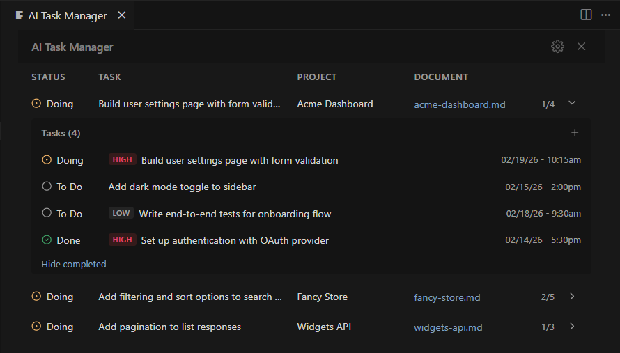This screenshot has width=620, height=353.
Task: Mark Add dark mode toggle task circle
Action: 47,186
